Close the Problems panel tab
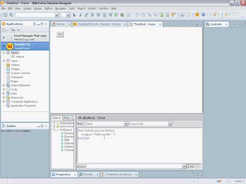This screenshot has height=184, width=246. coord(136,174)
